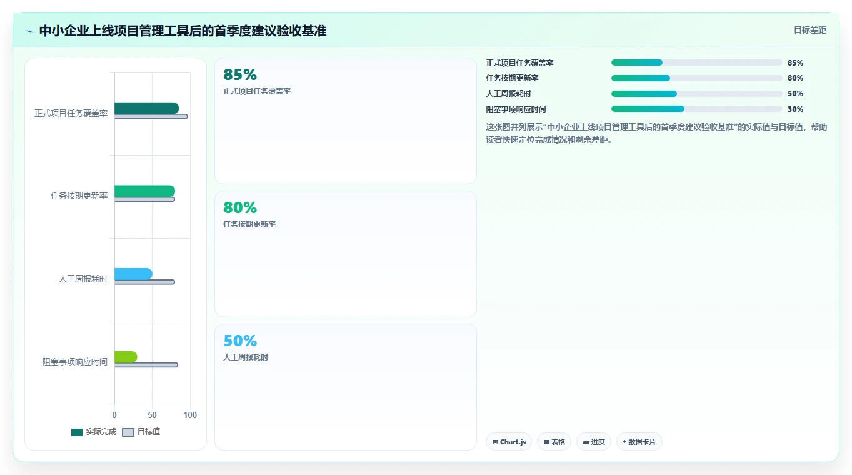852x475 pixels.
Task: Click the gray target bar for 阻塞事项响应时间
Action: pos(146,365)
